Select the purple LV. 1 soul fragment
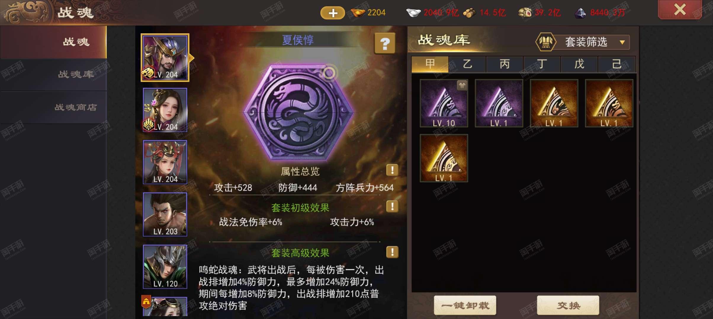713x319 pixels. 499,103
